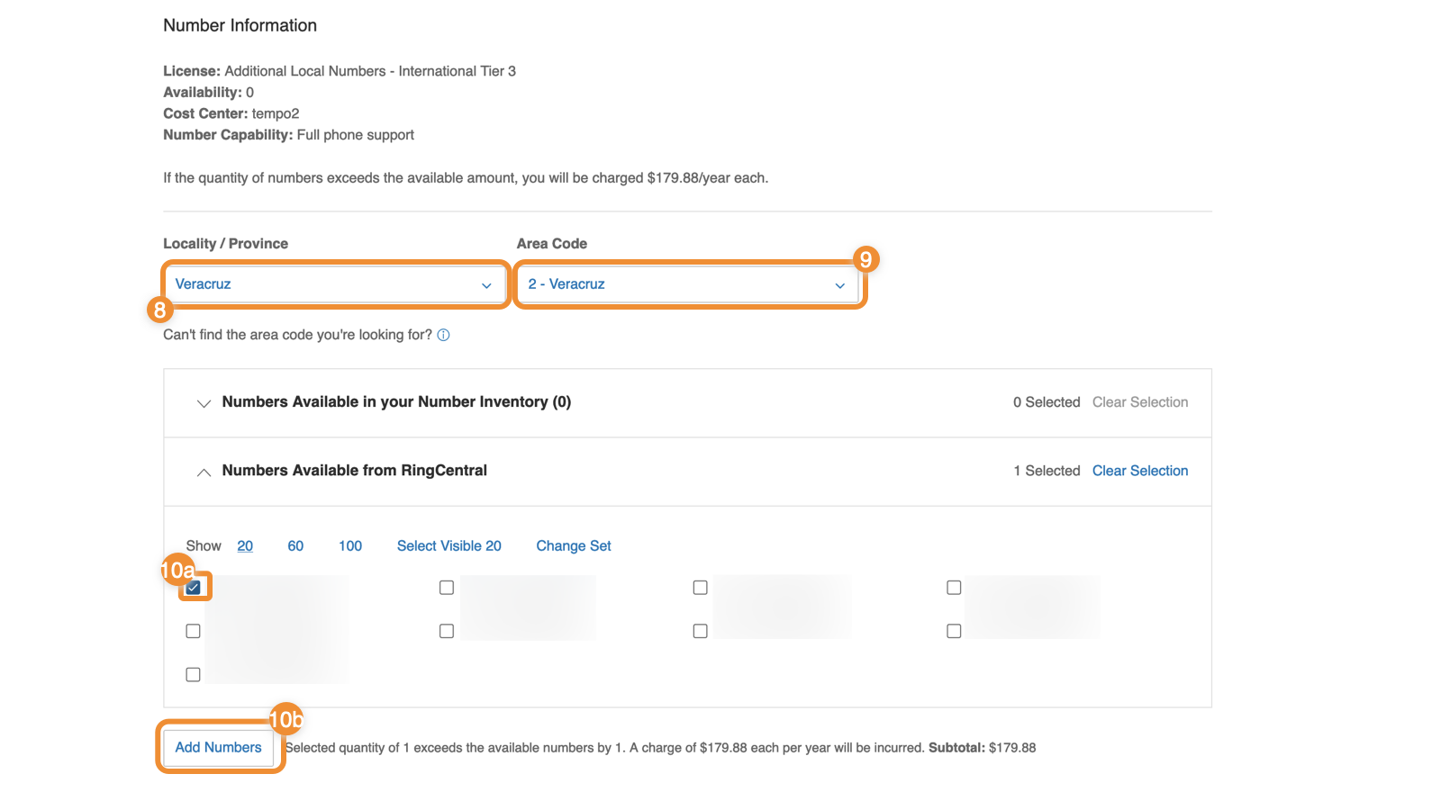Uncheck the selected first number checkbox

194,588
